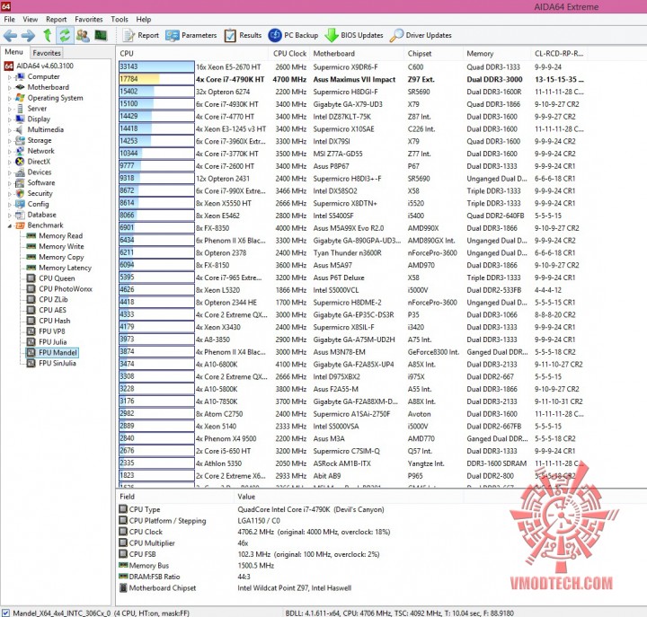
Task: Select Memory Read benchmark icon
Action: (31, 236)
